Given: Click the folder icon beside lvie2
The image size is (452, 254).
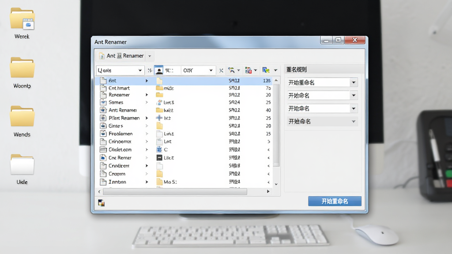Looking at the screenshot, I should click(x=159, y=110).
